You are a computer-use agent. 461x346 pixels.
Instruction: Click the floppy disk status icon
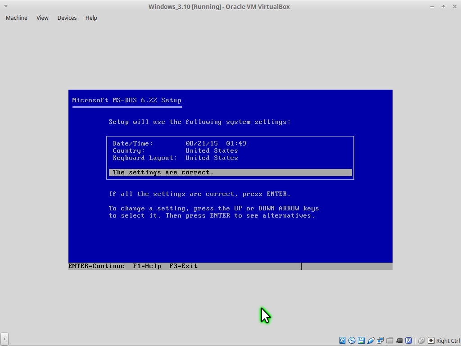pyautogui.click(x=362, y=341)
